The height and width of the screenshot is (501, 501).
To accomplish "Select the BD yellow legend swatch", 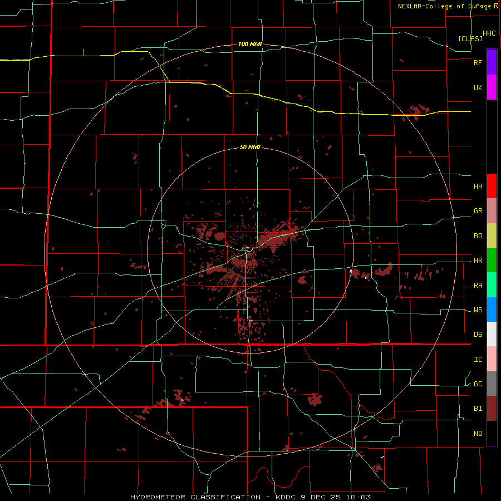I will [x=492, y=236].
